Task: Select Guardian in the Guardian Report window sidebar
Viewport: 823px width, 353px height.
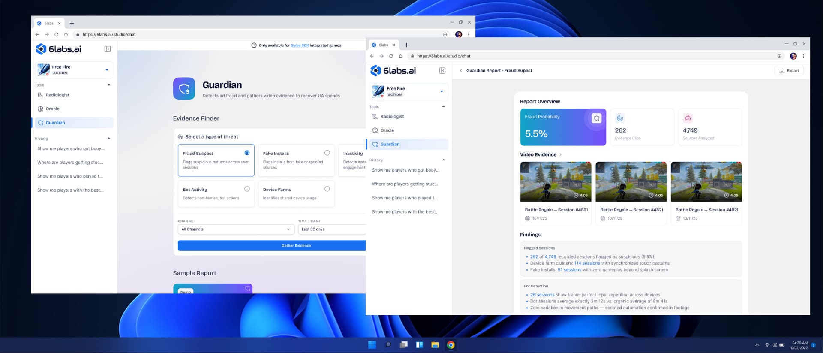Action: click(x=409, y=144)
